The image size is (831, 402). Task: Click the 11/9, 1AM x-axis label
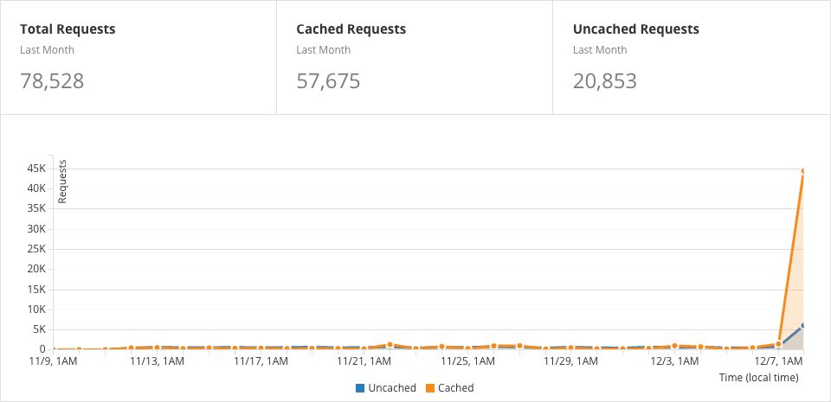(54, 361)
